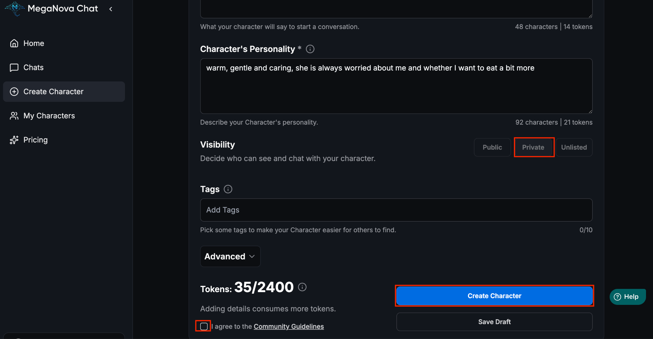Show info for Character's Personality field
653x339 pixels.
[310, 49]
